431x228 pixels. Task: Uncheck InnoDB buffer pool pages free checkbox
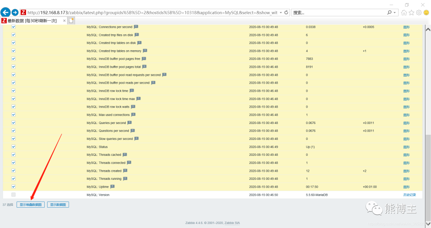(14, 59)
